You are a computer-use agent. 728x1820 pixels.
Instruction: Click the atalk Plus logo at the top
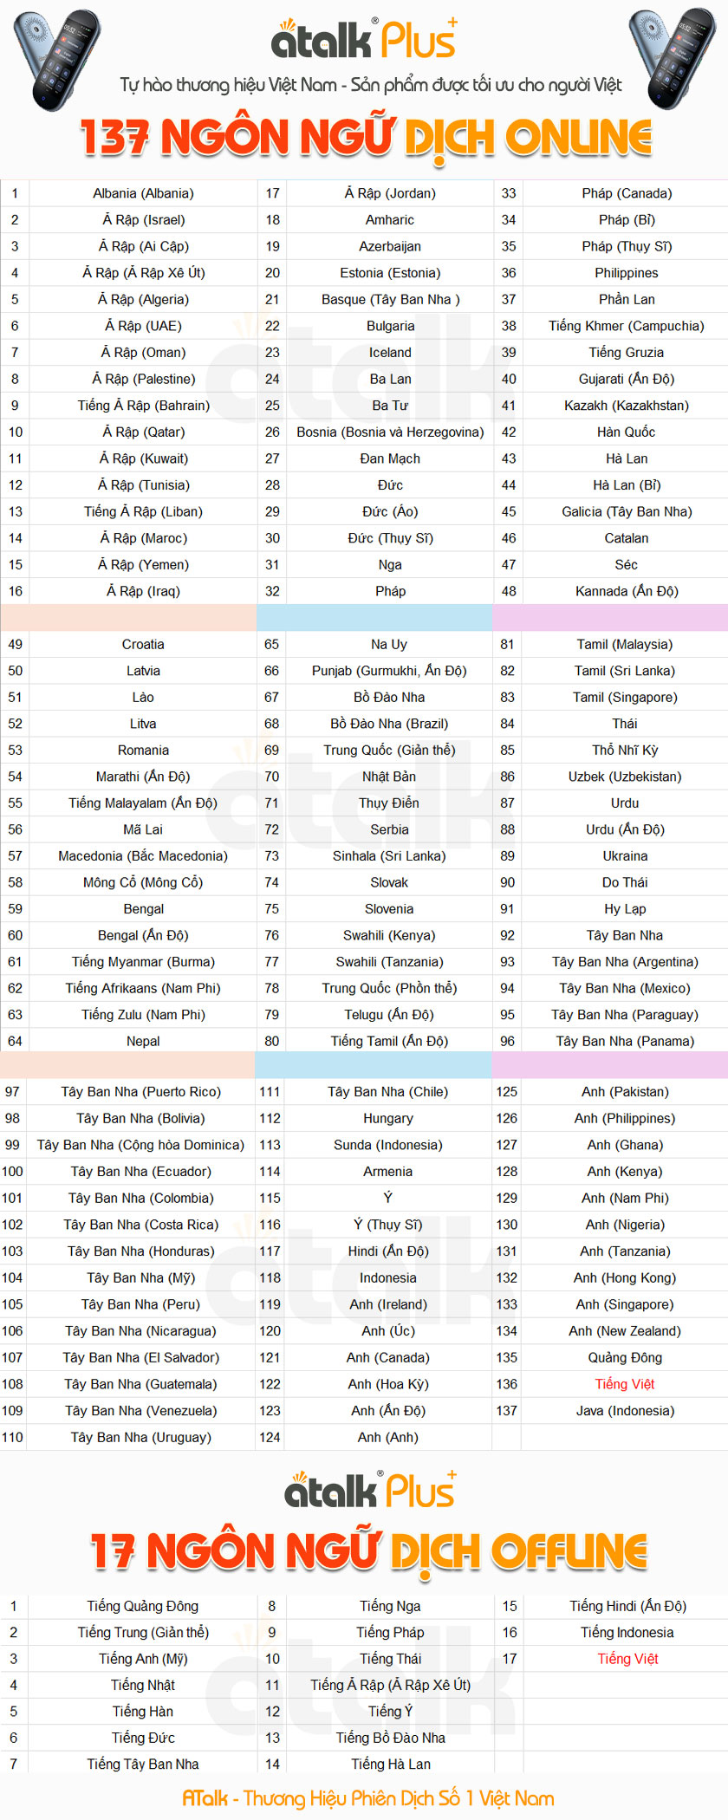(363, 40)
